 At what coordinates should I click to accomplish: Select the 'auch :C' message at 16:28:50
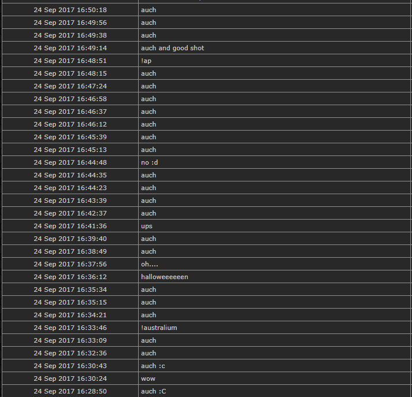[154, 391]
